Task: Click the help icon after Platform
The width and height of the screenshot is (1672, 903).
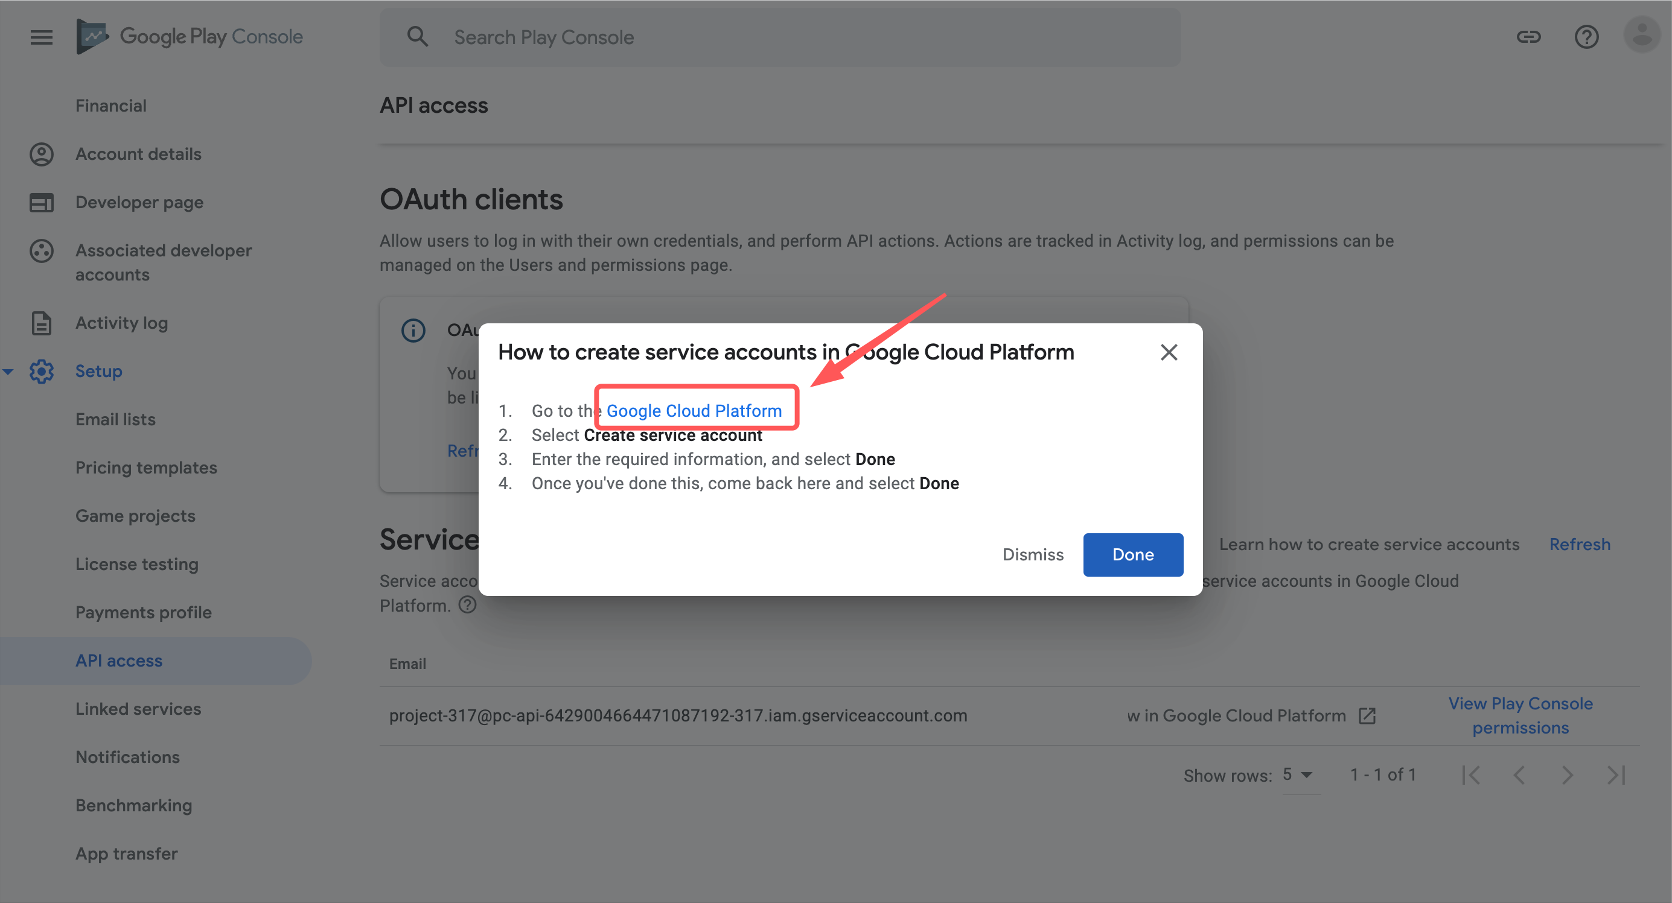Action: click(x=467, y=604)
